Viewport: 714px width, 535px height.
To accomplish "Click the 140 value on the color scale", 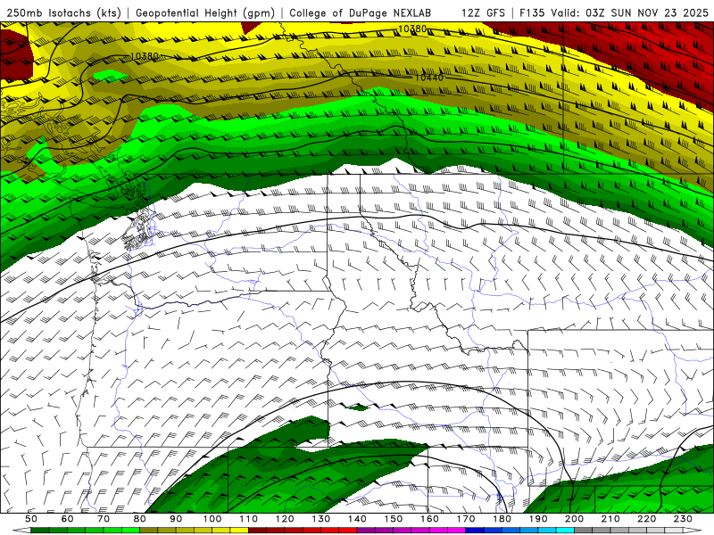I will [x=357, y=519].
